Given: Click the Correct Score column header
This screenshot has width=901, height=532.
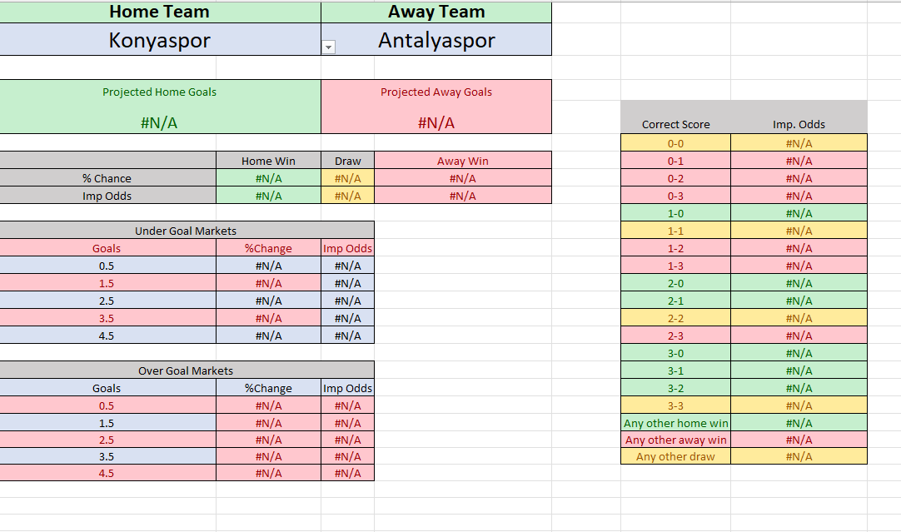Looking at the screenshot, I should point(675,124).
